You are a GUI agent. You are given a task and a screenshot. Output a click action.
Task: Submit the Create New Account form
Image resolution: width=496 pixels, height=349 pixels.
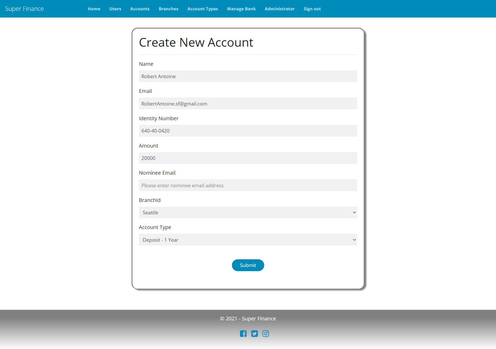pos(248,265)
